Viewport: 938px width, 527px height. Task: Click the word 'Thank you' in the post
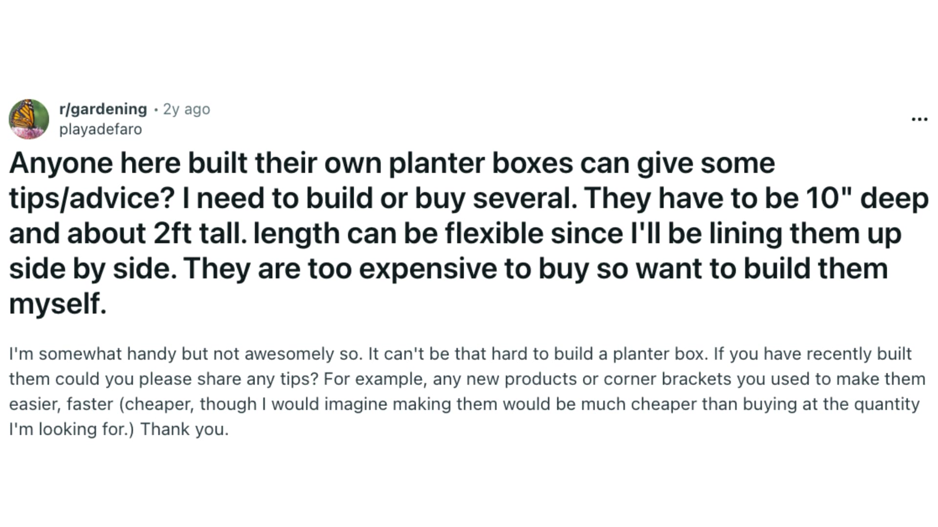pyautogui.click(x=185, y=429)
